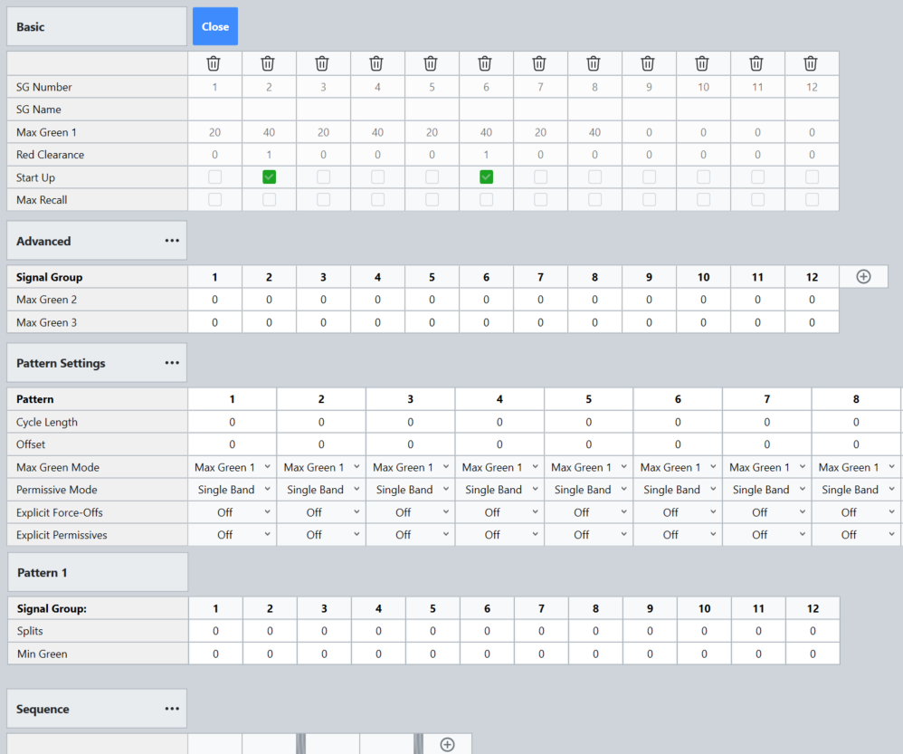Enable Start Up for signal group 4
Screen dimensions: 903x754
(x=377, y=177)
